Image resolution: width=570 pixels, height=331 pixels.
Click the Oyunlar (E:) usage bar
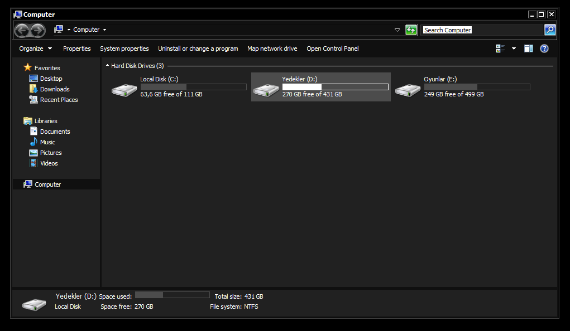tap(477, 87)
